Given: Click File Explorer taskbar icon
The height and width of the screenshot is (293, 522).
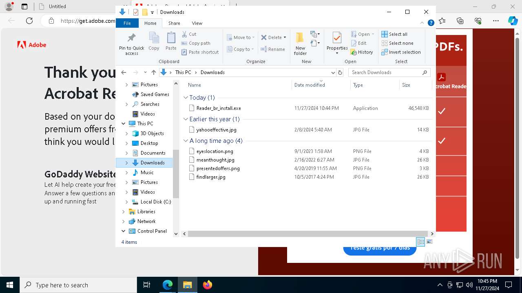Looking at the screenshot, I should 188,285.
